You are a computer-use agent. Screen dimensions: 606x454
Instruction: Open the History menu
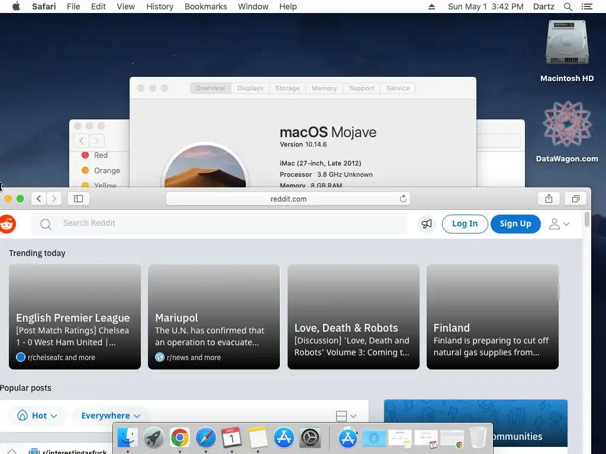pos(160,7)
